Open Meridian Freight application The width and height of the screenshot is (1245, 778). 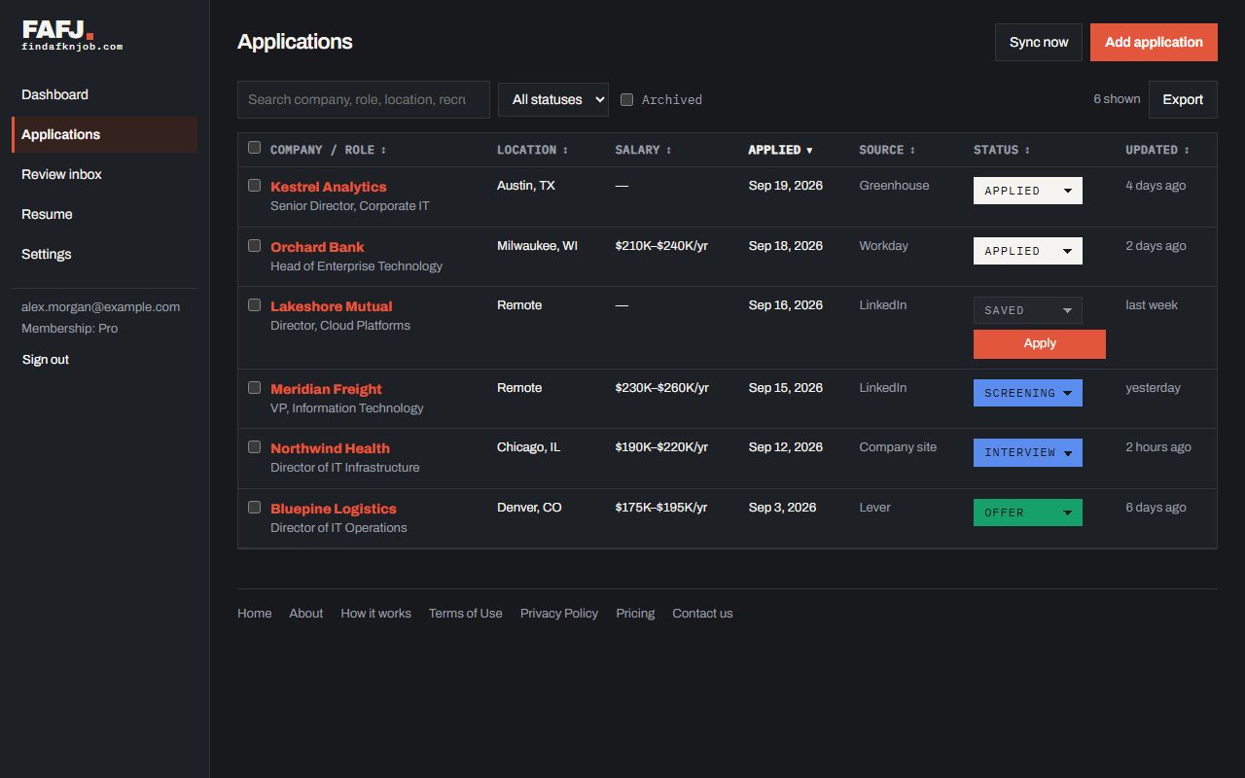[x=326, y=389]
